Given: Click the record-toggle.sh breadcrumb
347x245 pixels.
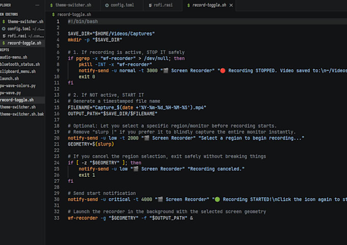Looking at the screenshot, I should point(74,15).
